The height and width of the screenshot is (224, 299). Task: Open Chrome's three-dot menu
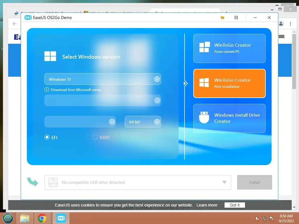point(290,24)
